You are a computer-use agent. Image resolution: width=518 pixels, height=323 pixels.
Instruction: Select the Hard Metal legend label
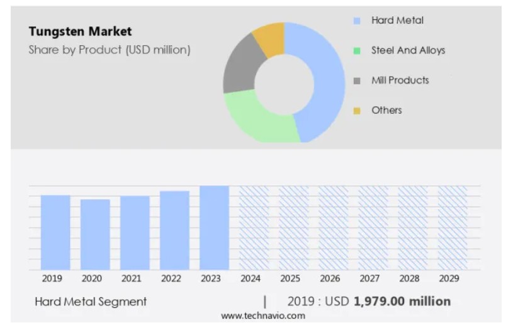coord(397,21)
